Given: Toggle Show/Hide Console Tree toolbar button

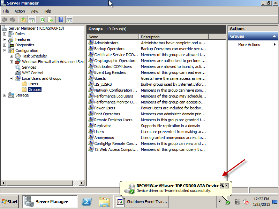Looking at the screenshot, I should 32,20.
